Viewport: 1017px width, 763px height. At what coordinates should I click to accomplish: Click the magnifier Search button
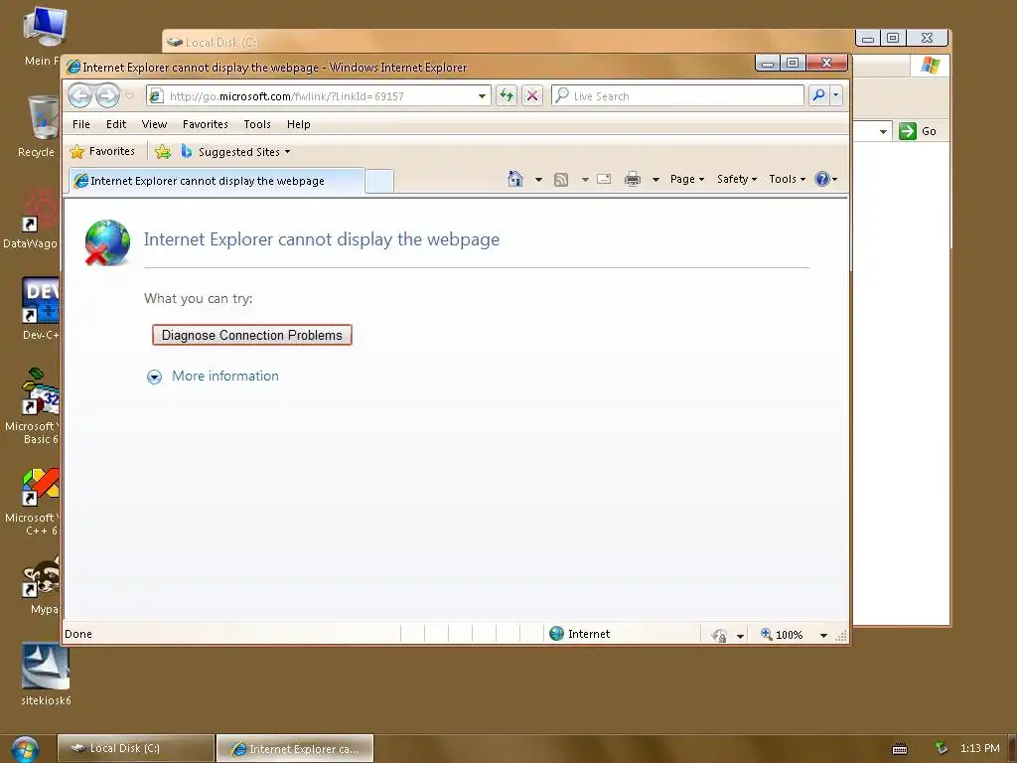point(818,96)
